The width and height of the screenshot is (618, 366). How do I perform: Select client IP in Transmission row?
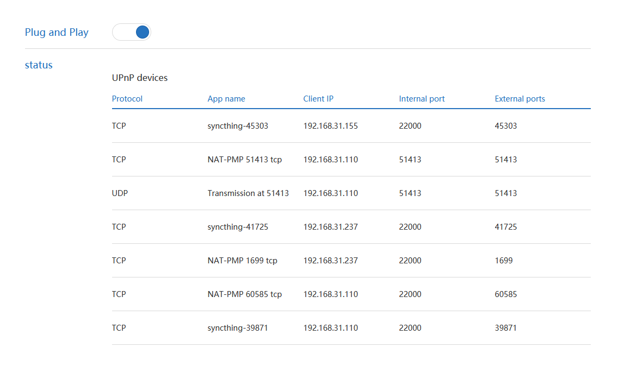click(330, 193)
